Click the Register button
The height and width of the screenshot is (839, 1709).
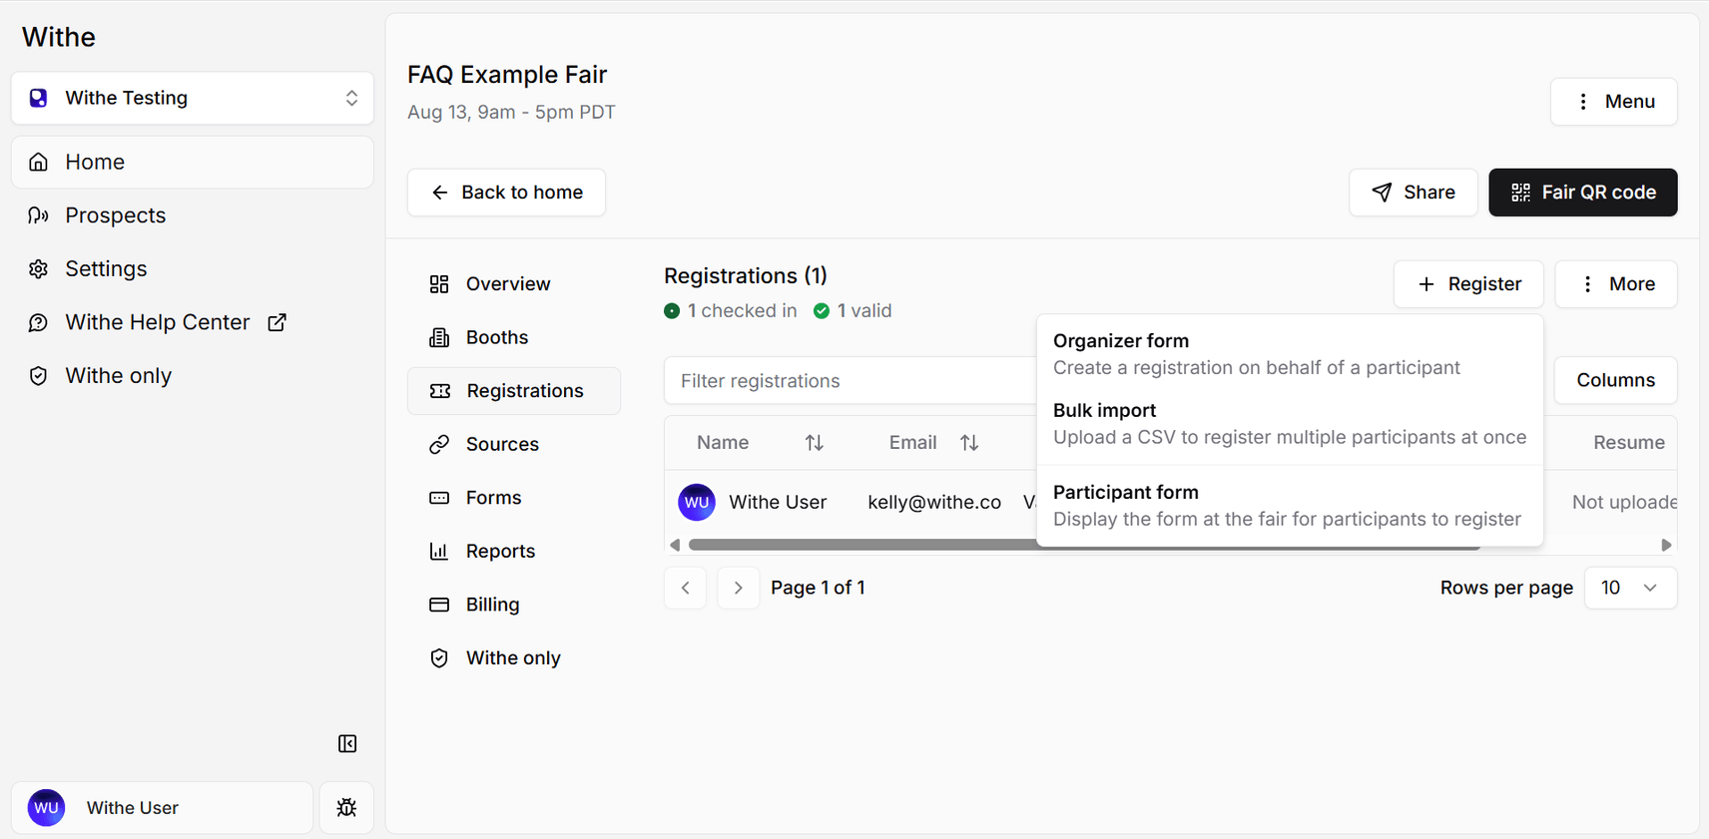click(x=1468, y=284)
